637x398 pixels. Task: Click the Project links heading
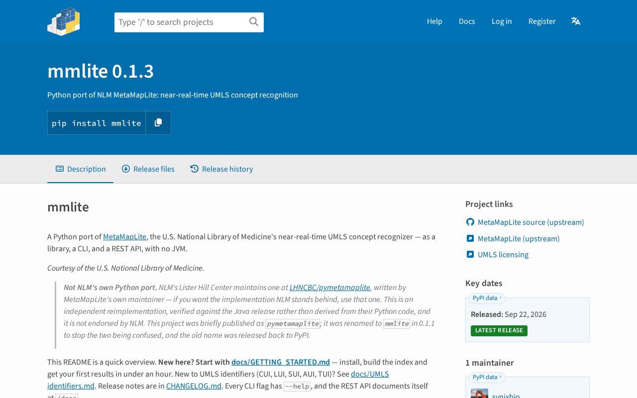(489, 204)
